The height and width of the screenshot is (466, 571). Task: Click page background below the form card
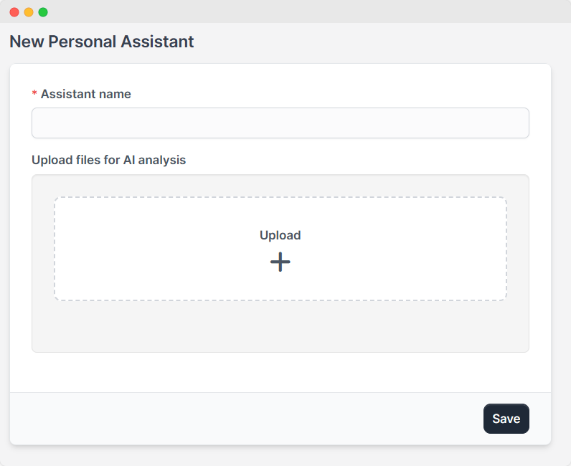(280, 455)
